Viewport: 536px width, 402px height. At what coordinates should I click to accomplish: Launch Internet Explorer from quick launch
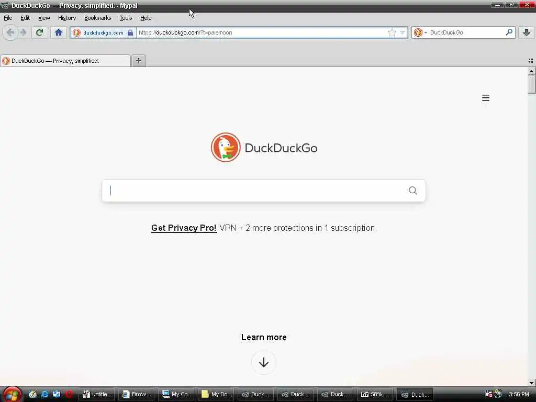click(x=44, y=394)
